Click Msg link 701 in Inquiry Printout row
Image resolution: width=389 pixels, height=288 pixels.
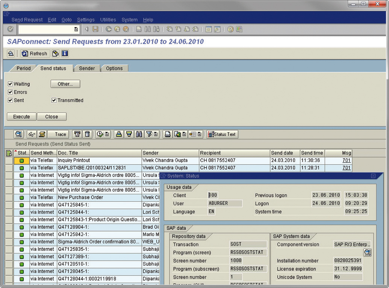[346, 160]
